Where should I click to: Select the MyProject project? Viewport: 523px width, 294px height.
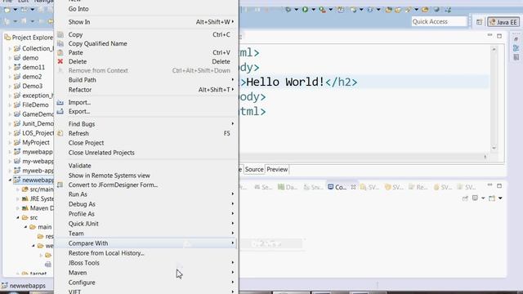pos(36,143)
